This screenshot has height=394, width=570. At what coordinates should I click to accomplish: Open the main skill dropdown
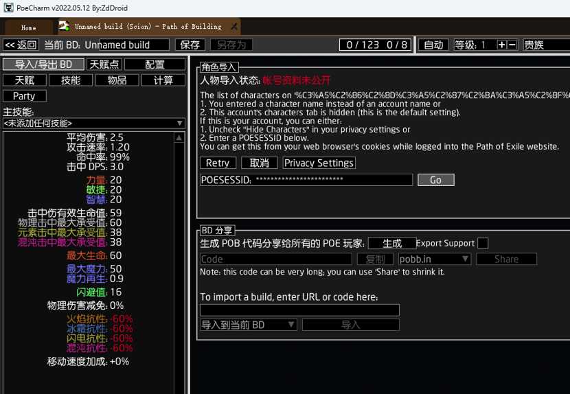[x=93, y=123]
